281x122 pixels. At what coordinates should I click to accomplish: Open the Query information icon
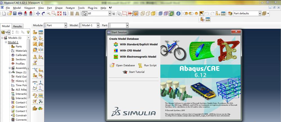tap(178, 13)
